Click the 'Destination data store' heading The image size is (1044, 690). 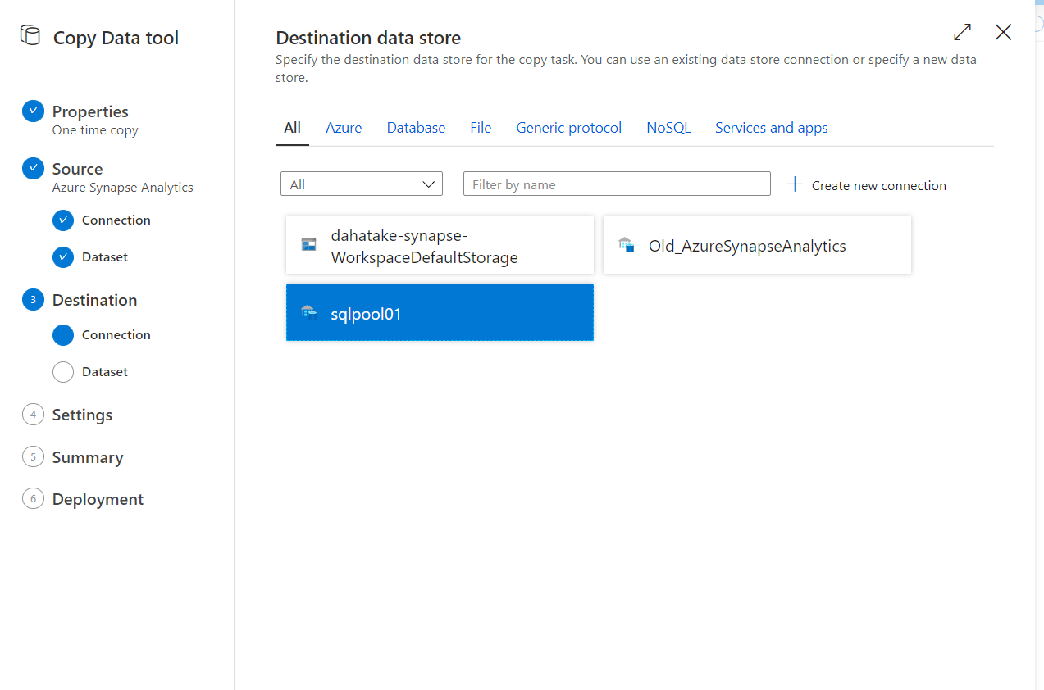click(x=368, y=38)
